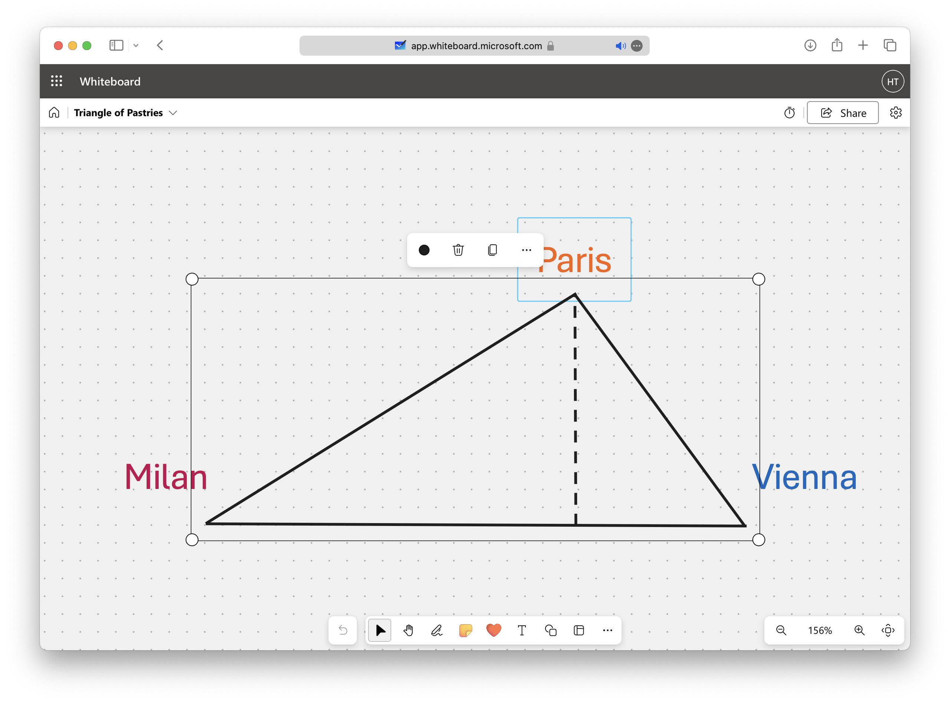
Task: Grab the top-left selection handle
Action: pyautogui.click(x=192, y=279)
